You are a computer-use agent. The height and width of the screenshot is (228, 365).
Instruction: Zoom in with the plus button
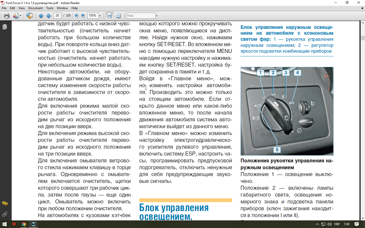[x=83, y=16]
